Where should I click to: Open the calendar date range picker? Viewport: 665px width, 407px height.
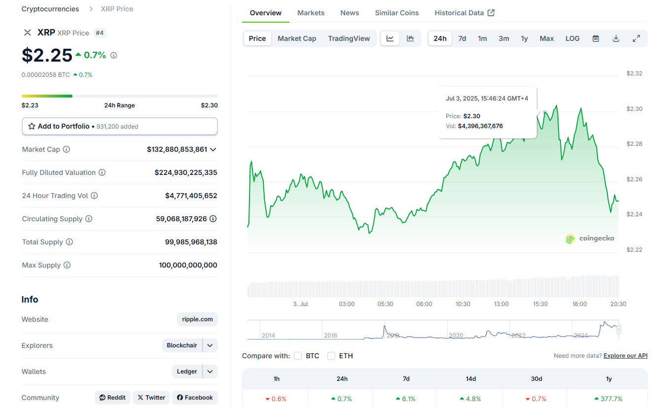tap(595, 38)
